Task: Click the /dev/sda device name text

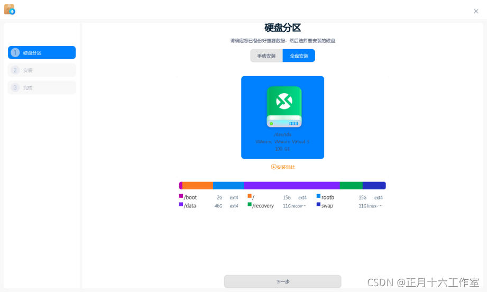Action: click(x=283, y=134)
